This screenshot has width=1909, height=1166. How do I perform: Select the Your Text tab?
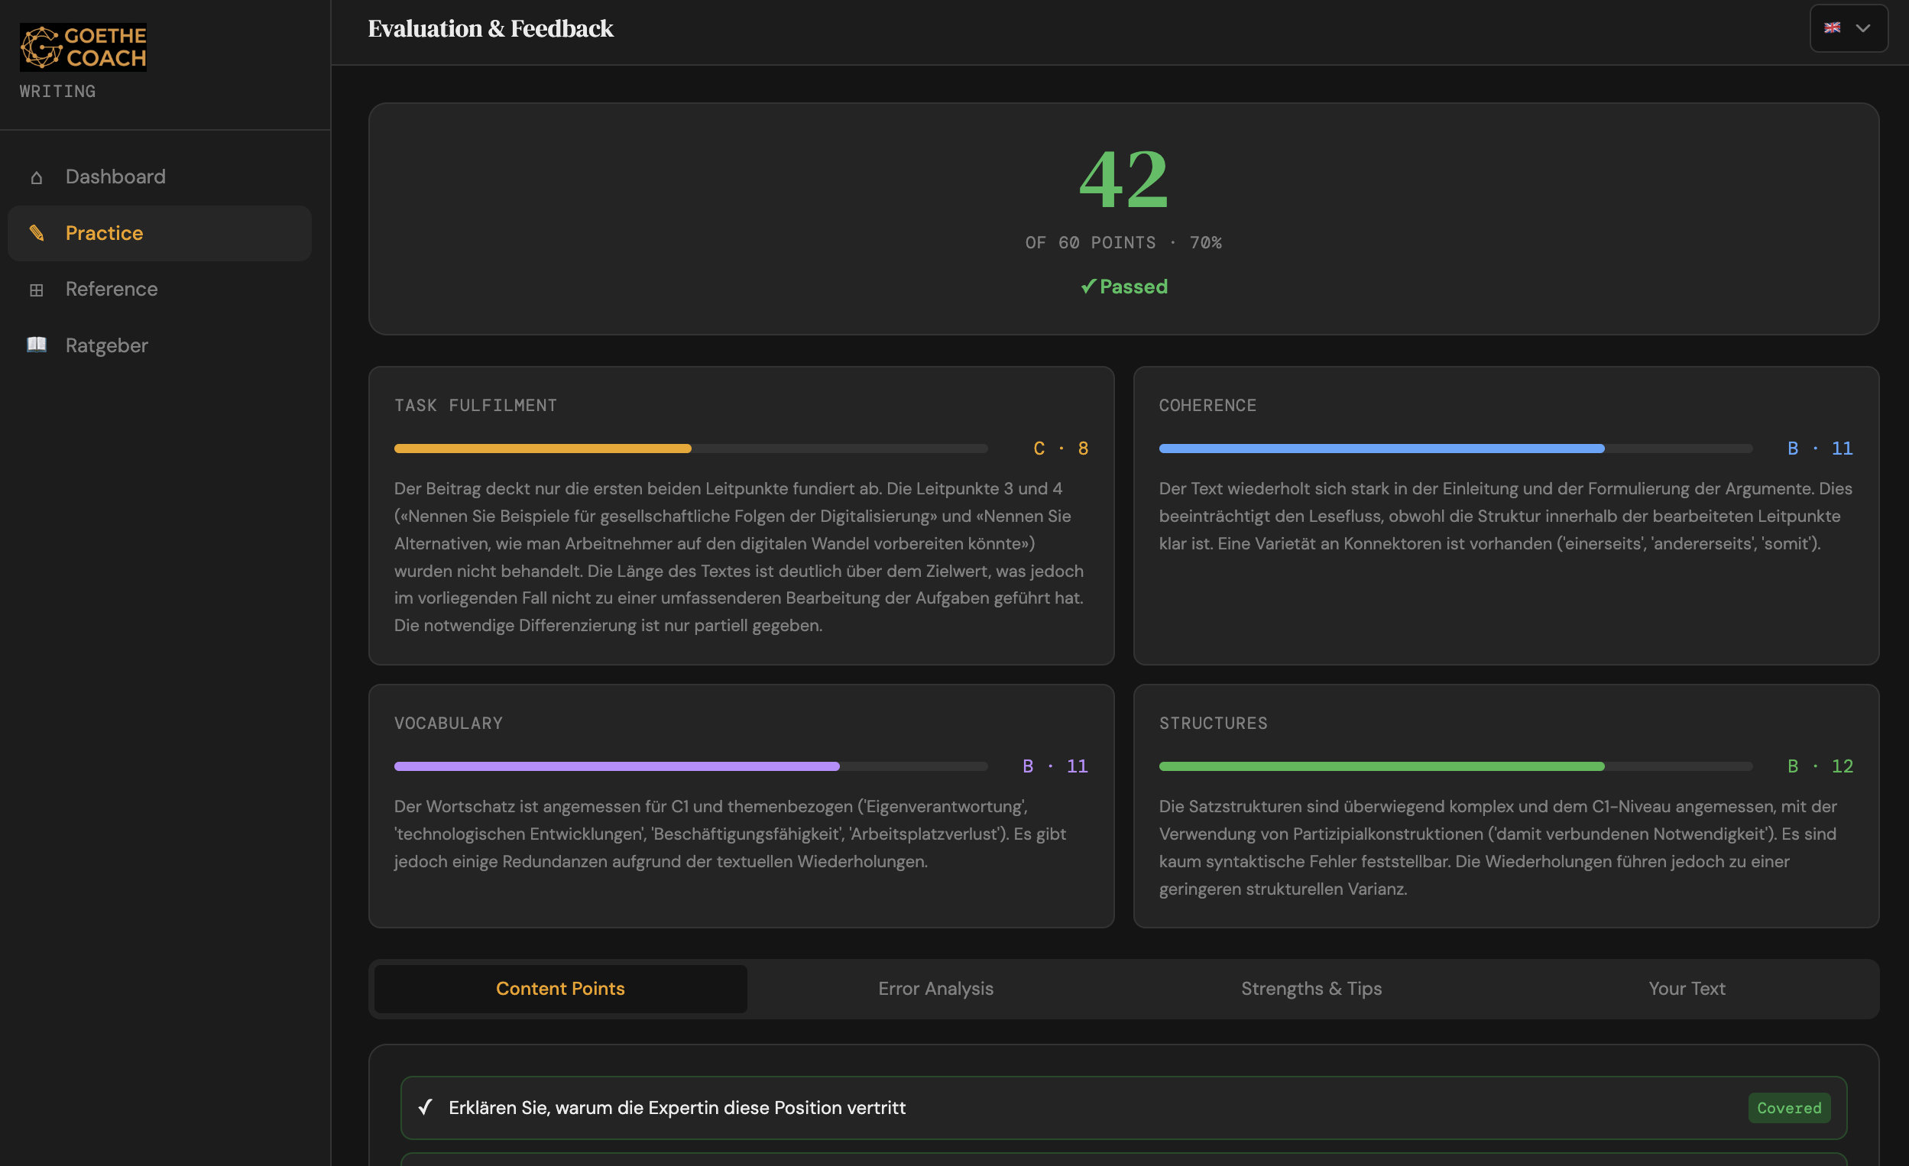click(1687, 989)
